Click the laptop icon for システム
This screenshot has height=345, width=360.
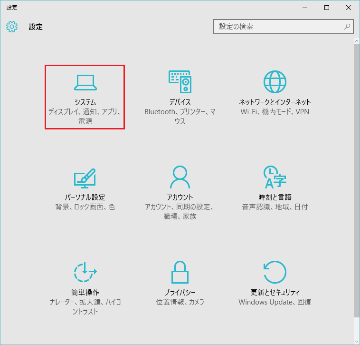click(x=85, y=83)
